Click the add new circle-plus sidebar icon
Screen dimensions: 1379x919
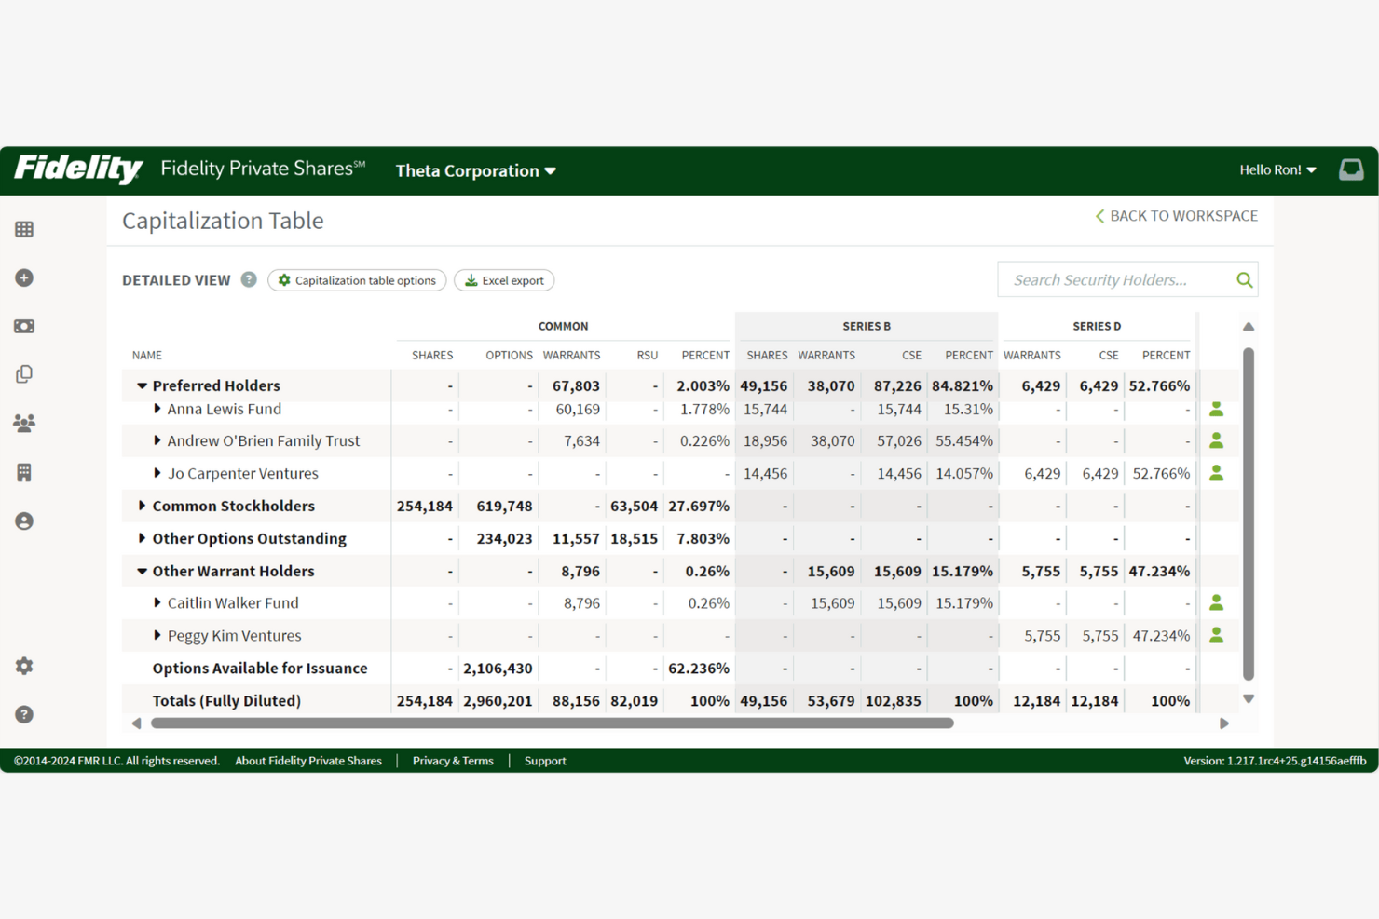point(23,277)
